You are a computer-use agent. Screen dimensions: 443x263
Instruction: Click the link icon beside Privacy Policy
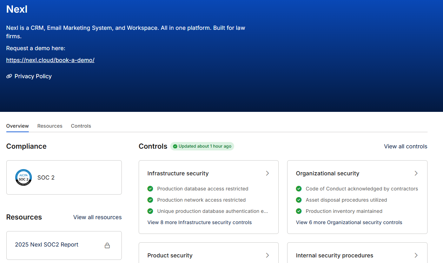coord(8,76)
